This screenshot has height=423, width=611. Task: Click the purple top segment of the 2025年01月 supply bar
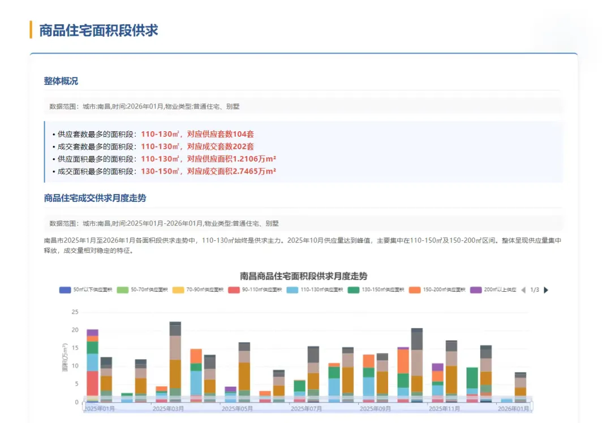pyautogui.click(x=92, y=333)
